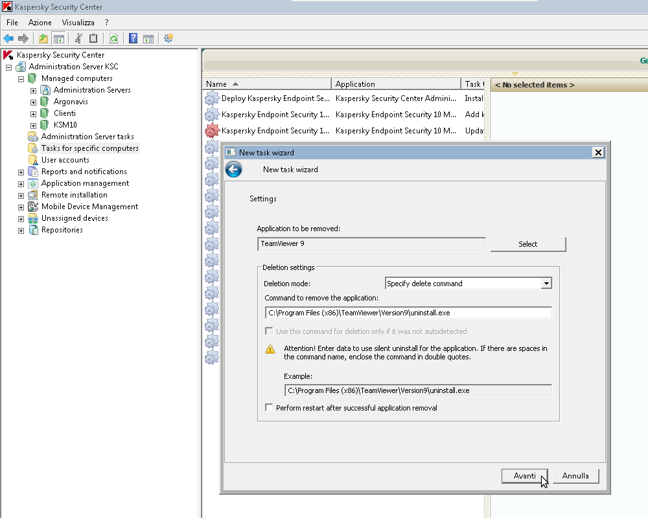This screenshot has width=648, height=518.
Task: Sort tasks by the Application column header
Action: coord(397,84)
